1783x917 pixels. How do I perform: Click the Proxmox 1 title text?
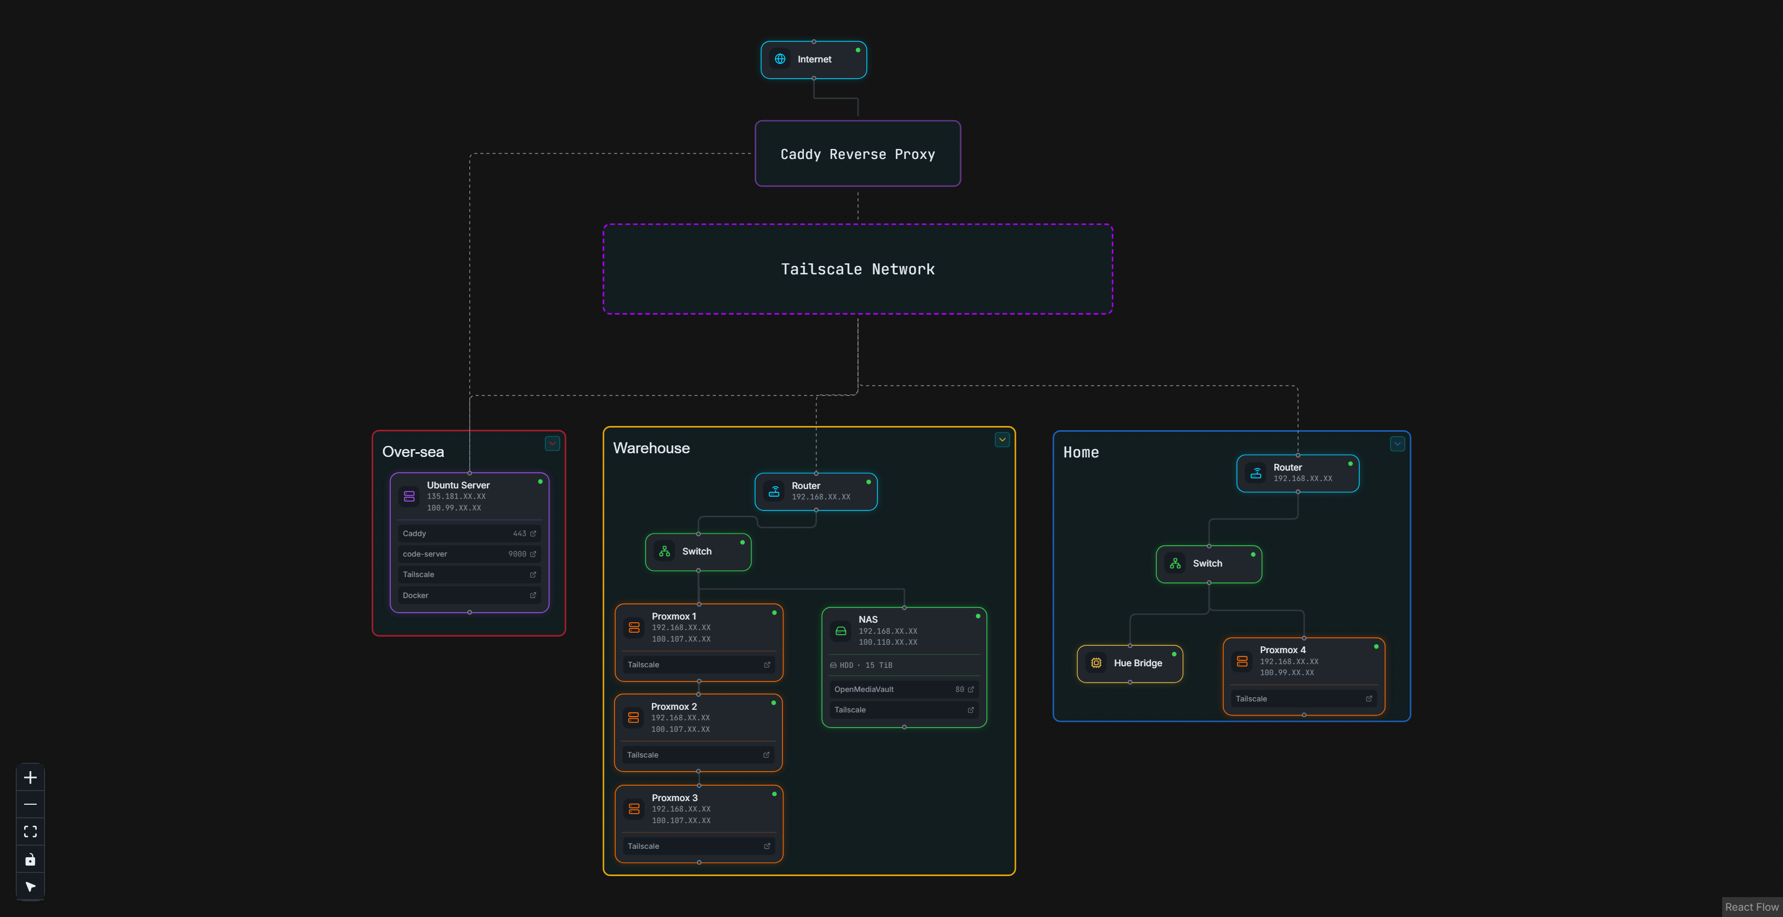674,616
